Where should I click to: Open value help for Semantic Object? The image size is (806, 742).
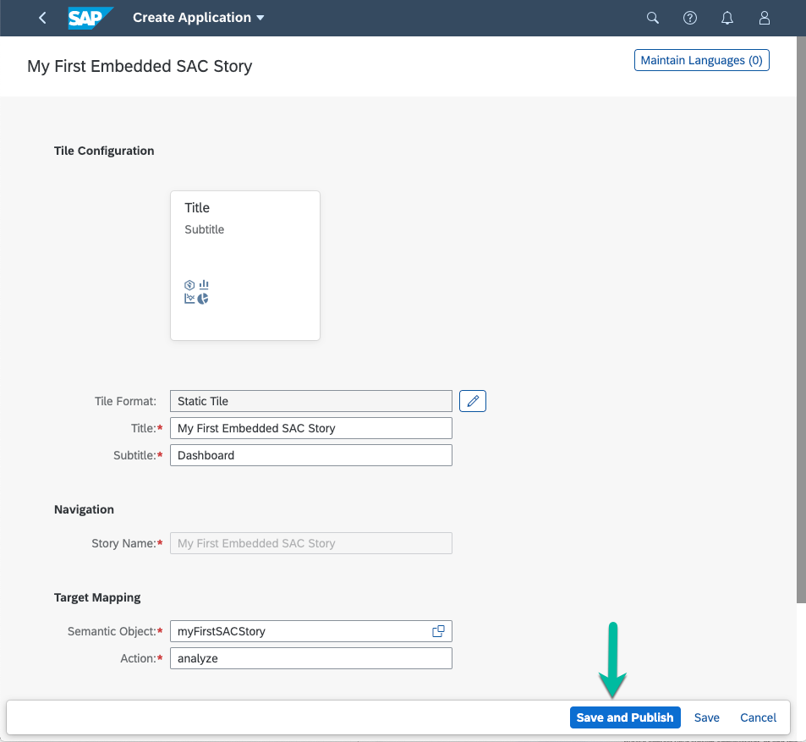[x=438, y=631]
